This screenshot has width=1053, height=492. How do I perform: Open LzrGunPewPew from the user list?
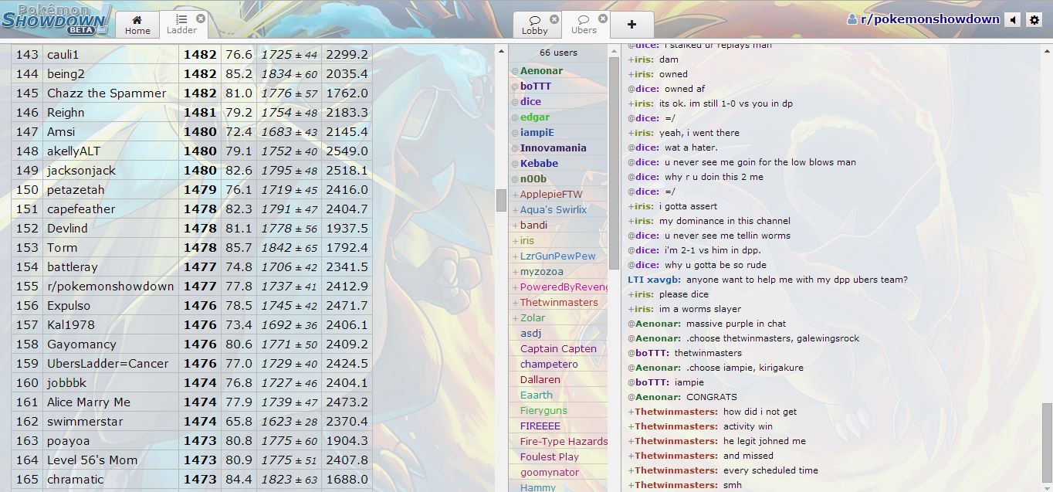[558, 256]
